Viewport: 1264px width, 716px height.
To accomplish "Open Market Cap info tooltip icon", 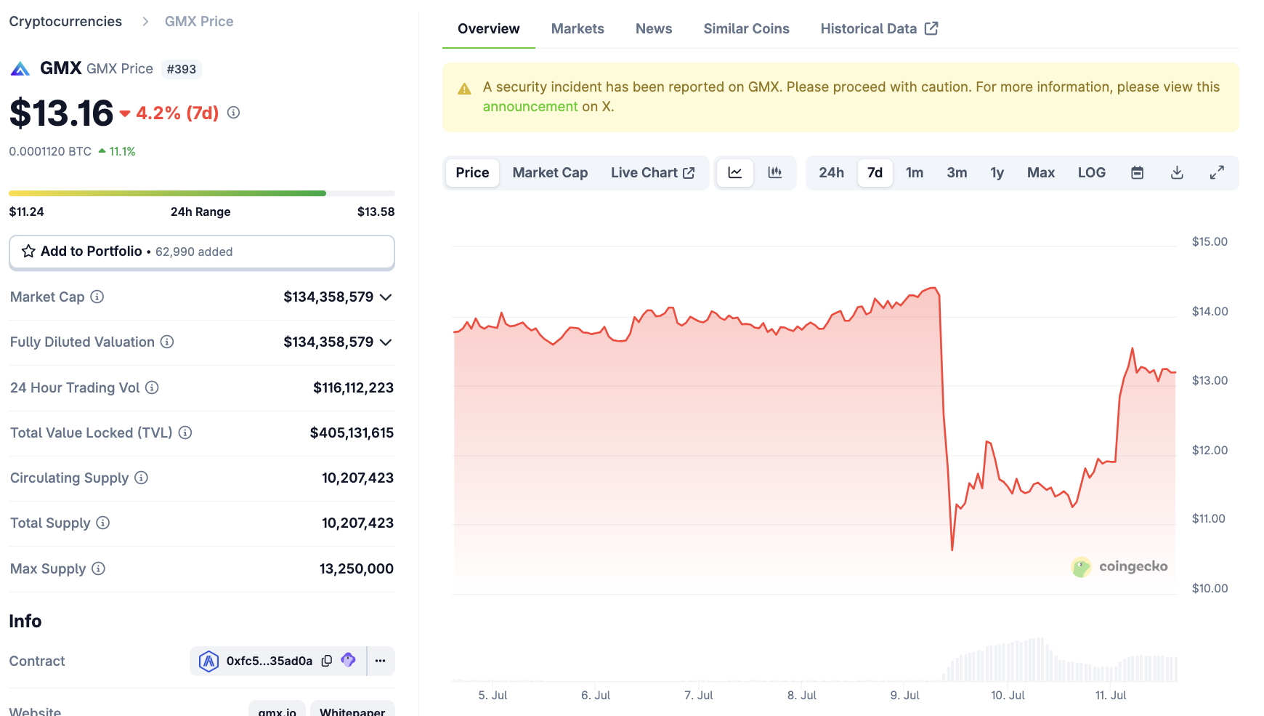I will [97, 297].
